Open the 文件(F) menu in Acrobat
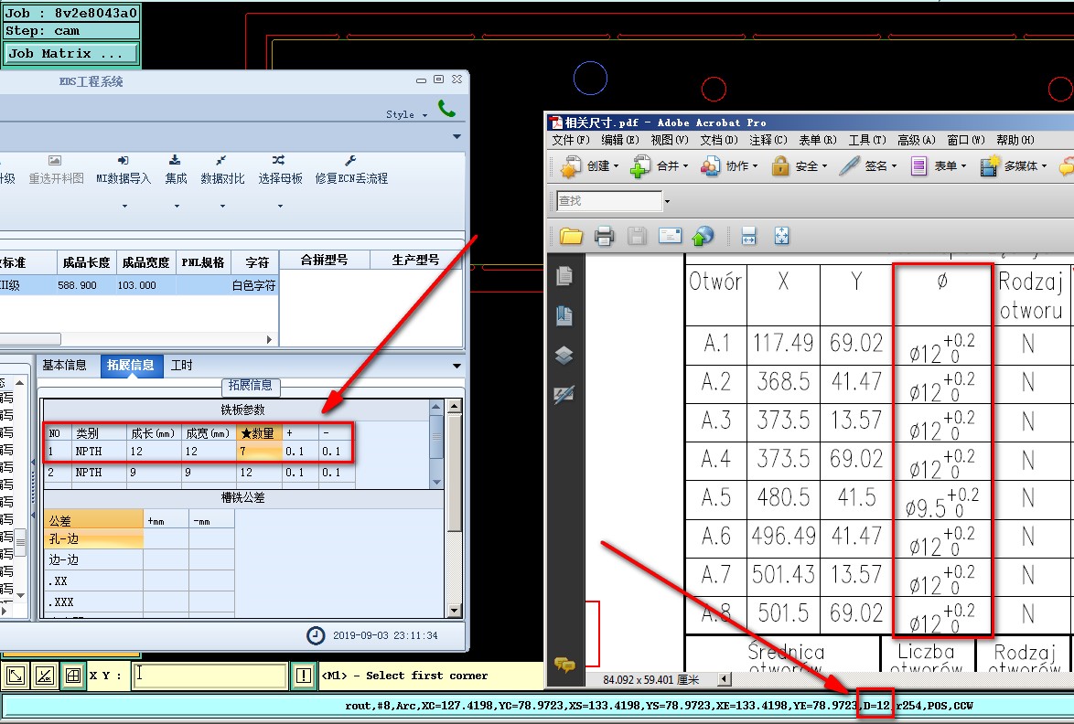1074x724 pixels. click(x=571, y=140)
